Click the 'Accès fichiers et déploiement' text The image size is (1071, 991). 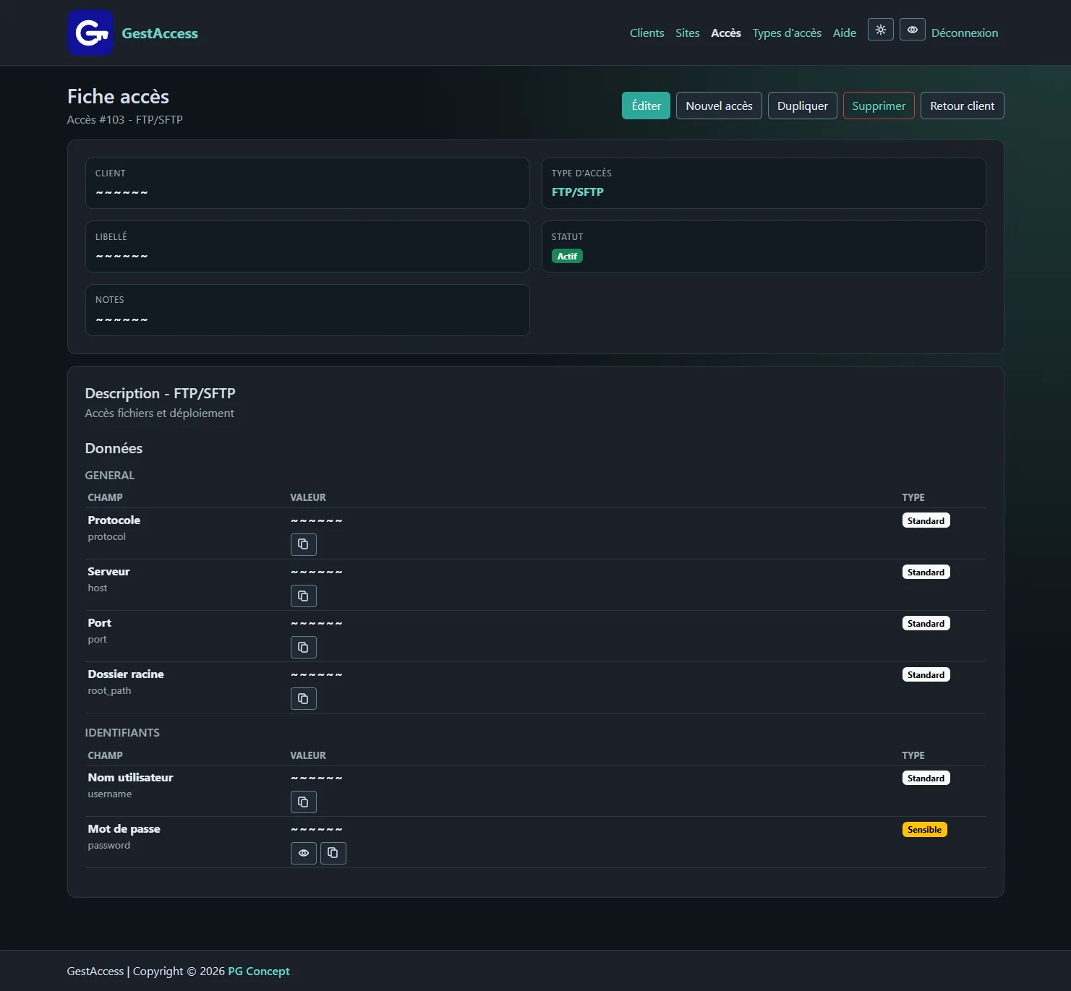[x=160, y=413]
